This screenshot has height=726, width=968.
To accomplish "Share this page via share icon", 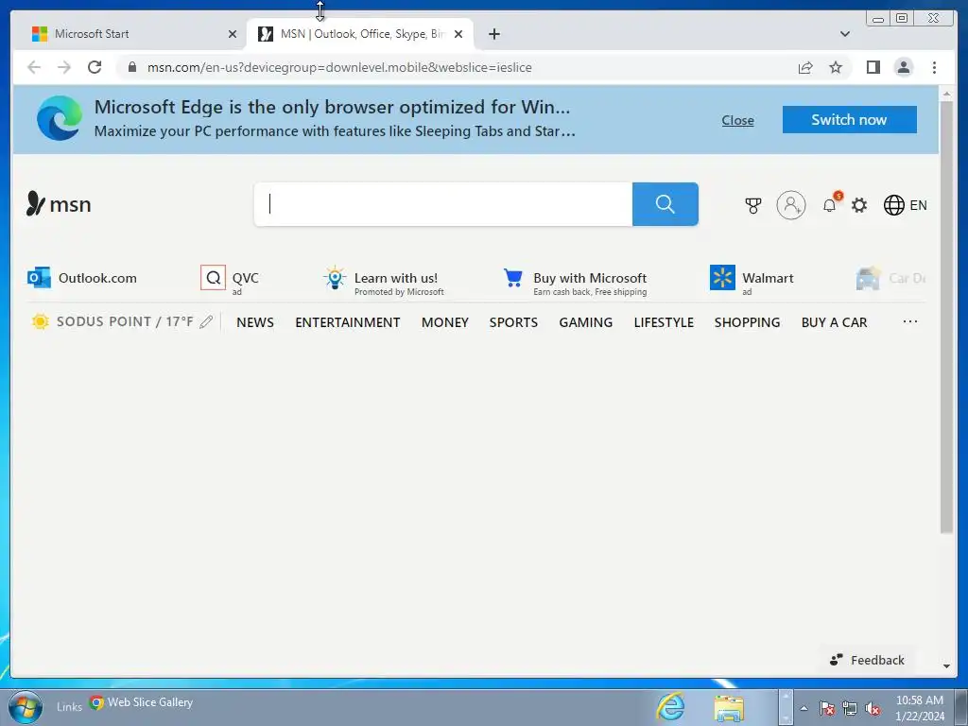I will coord(805,67).
